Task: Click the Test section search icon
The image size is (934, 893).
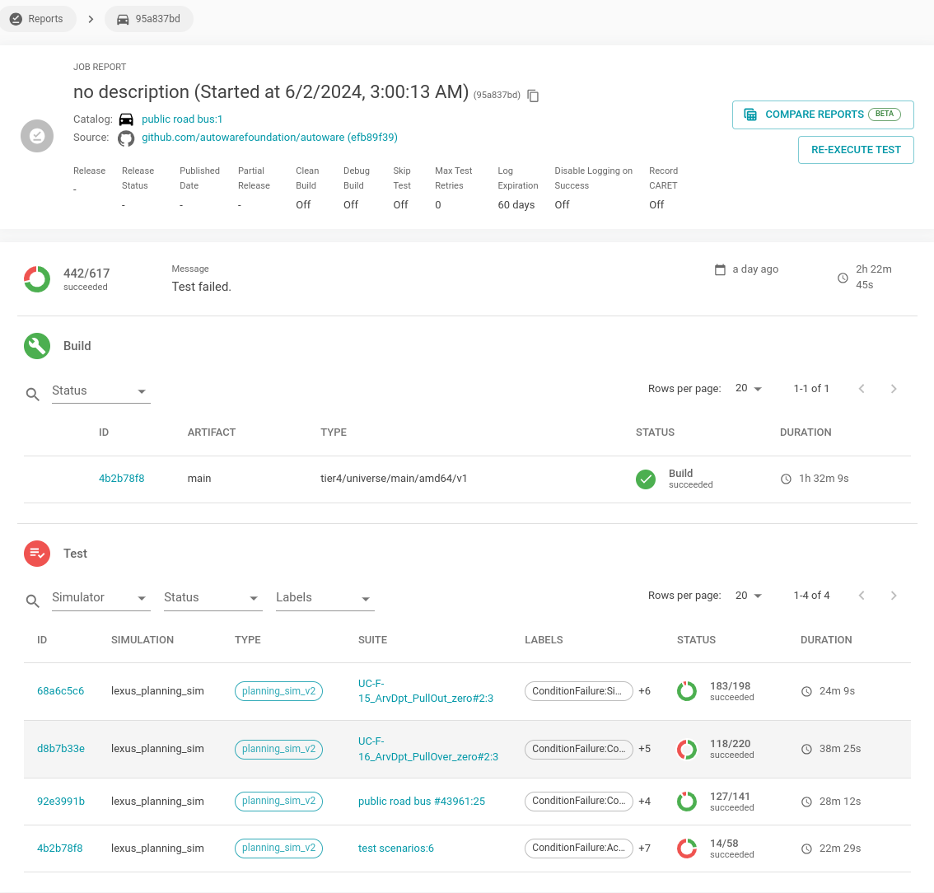Action: pyautogui.click(x=33, y=601)
